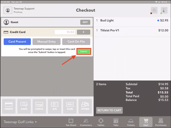The height and width of the screenshot is (128, 171).
Task: Switch to Card On File option
Action: (76, 42)
